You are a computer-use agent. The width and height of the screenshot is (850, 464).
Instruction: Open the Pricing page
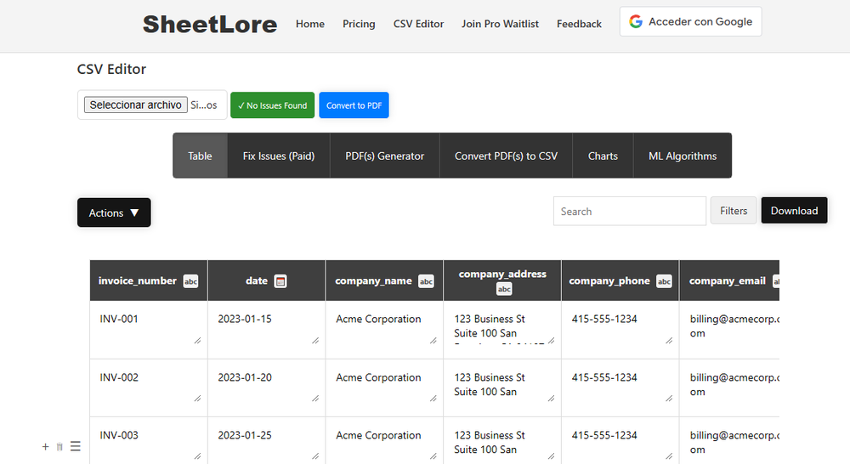359,24
